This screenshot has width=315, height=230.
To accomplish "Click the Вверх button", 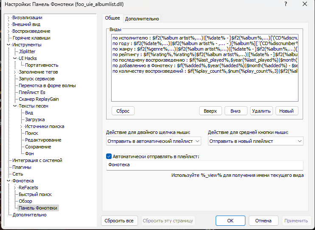I will pyautogui.click(x=210, y=111).
